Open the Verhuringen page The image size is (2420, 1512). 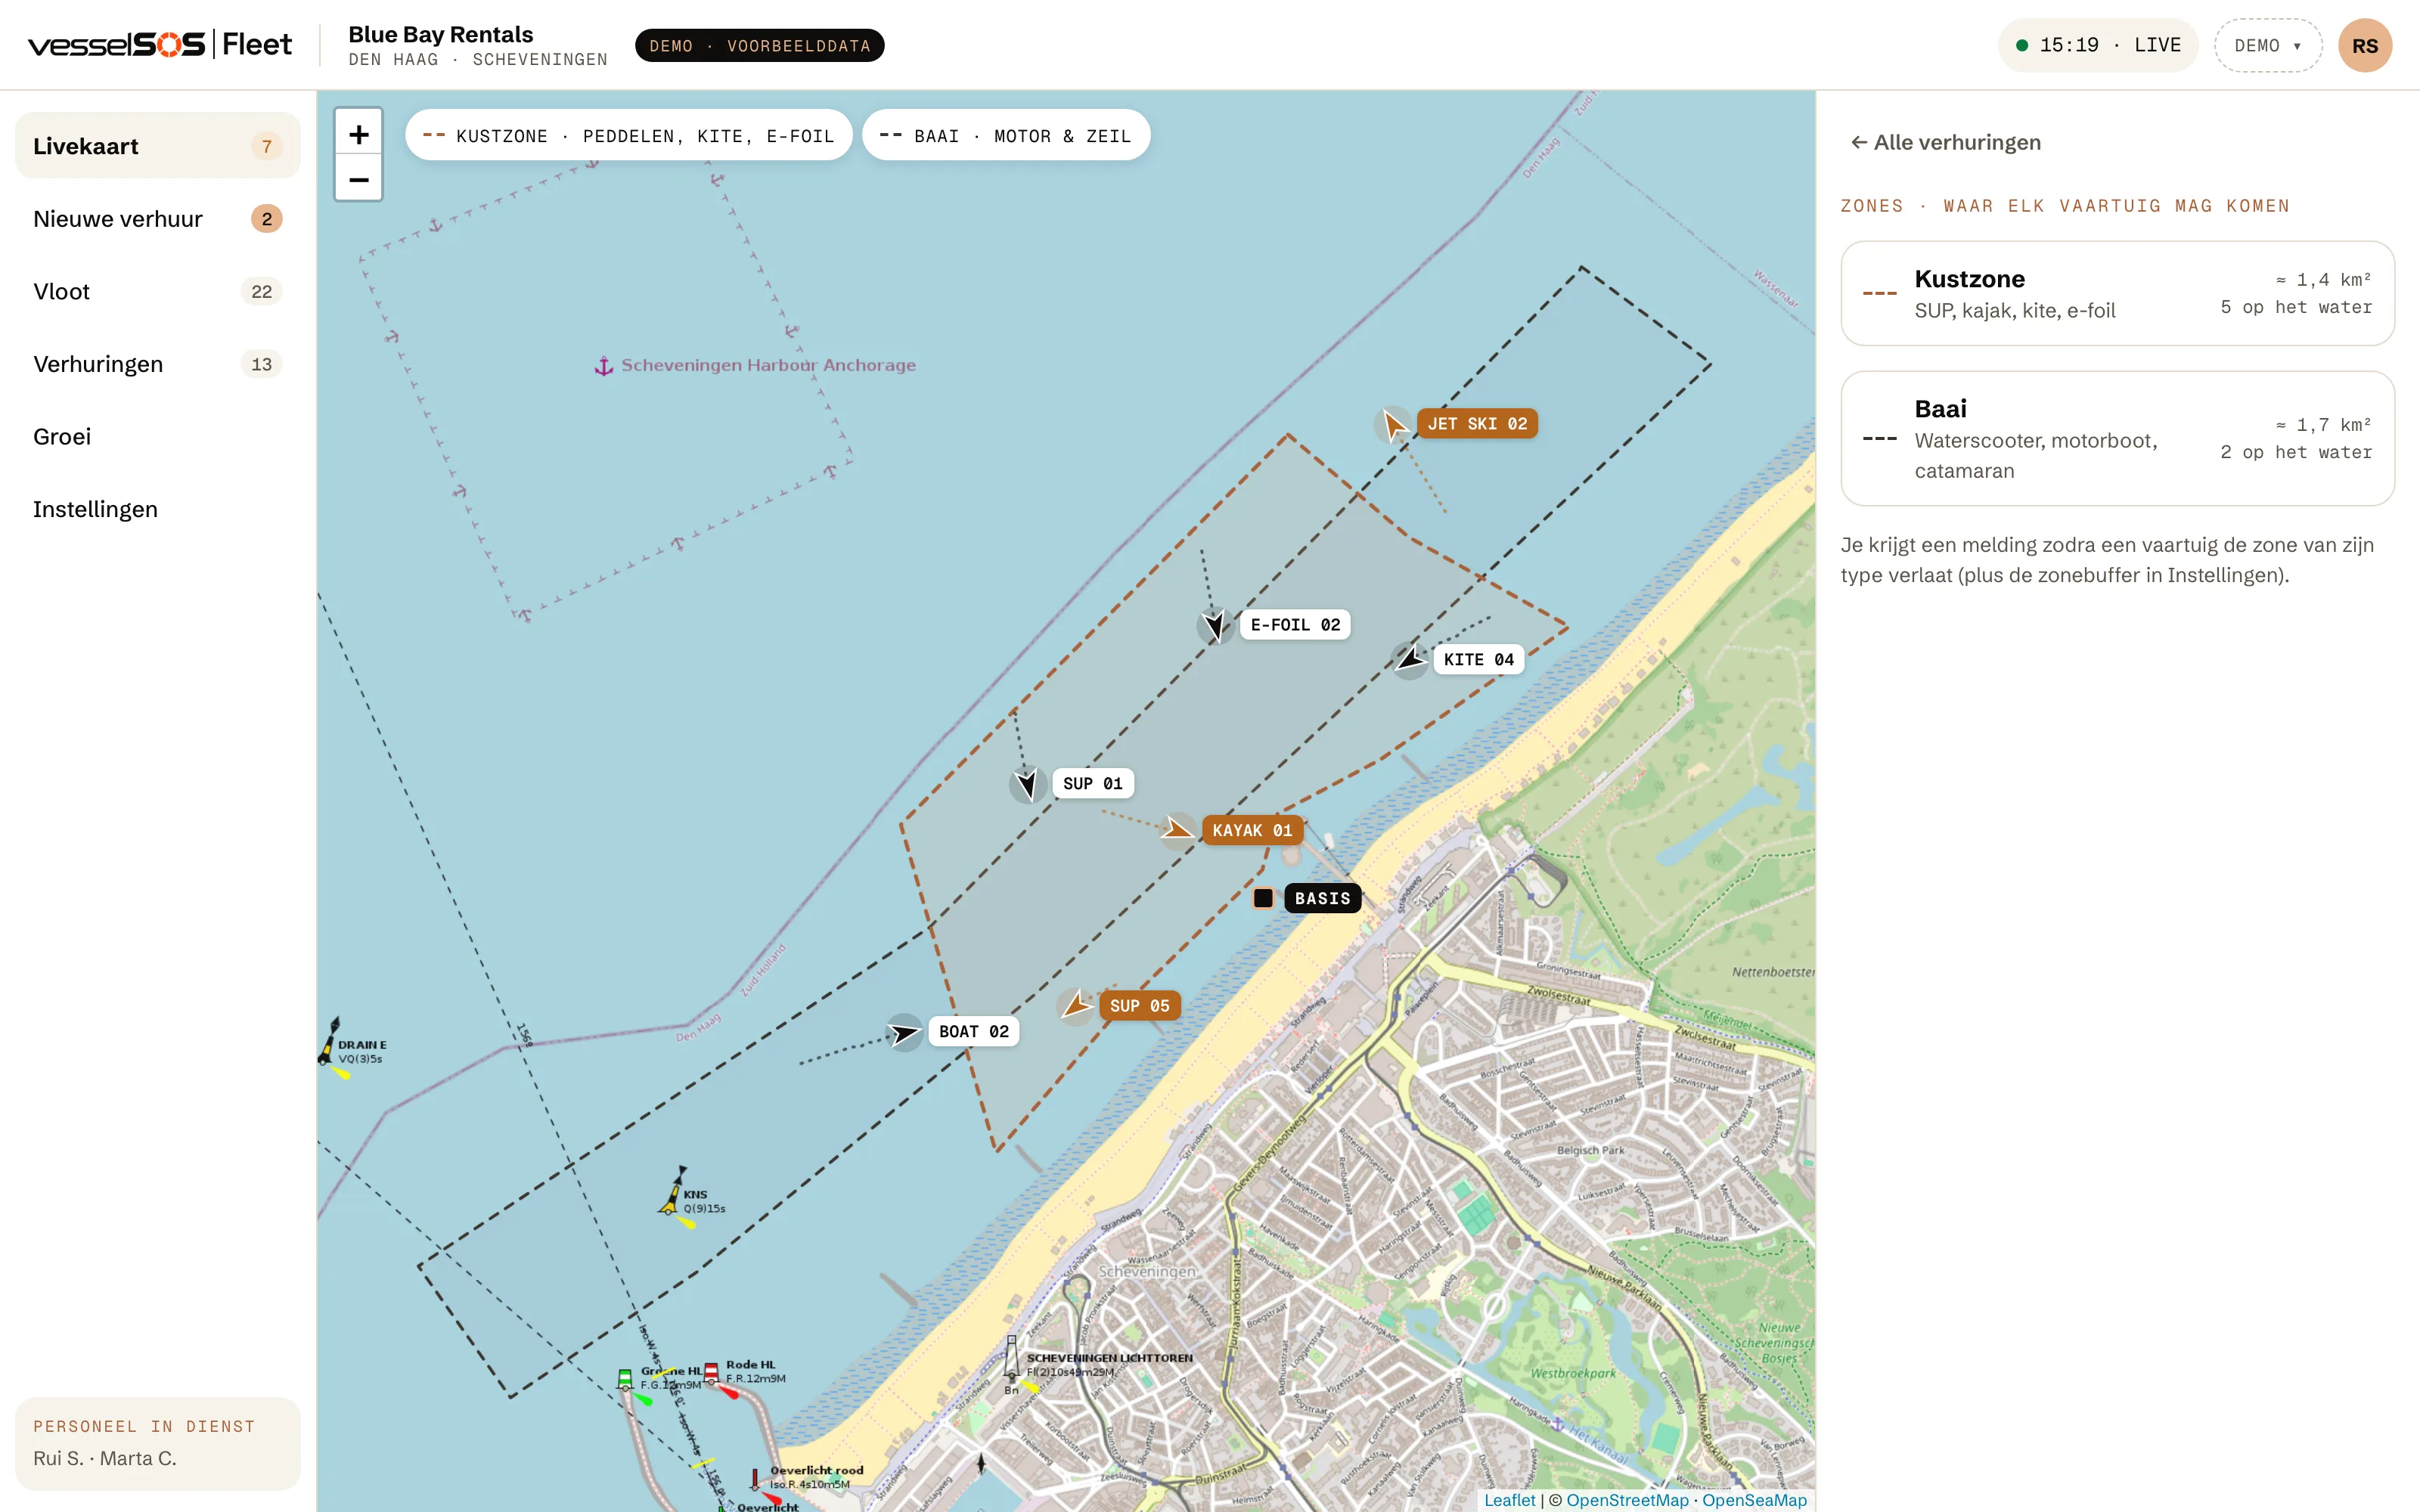[x=158, y=364]
